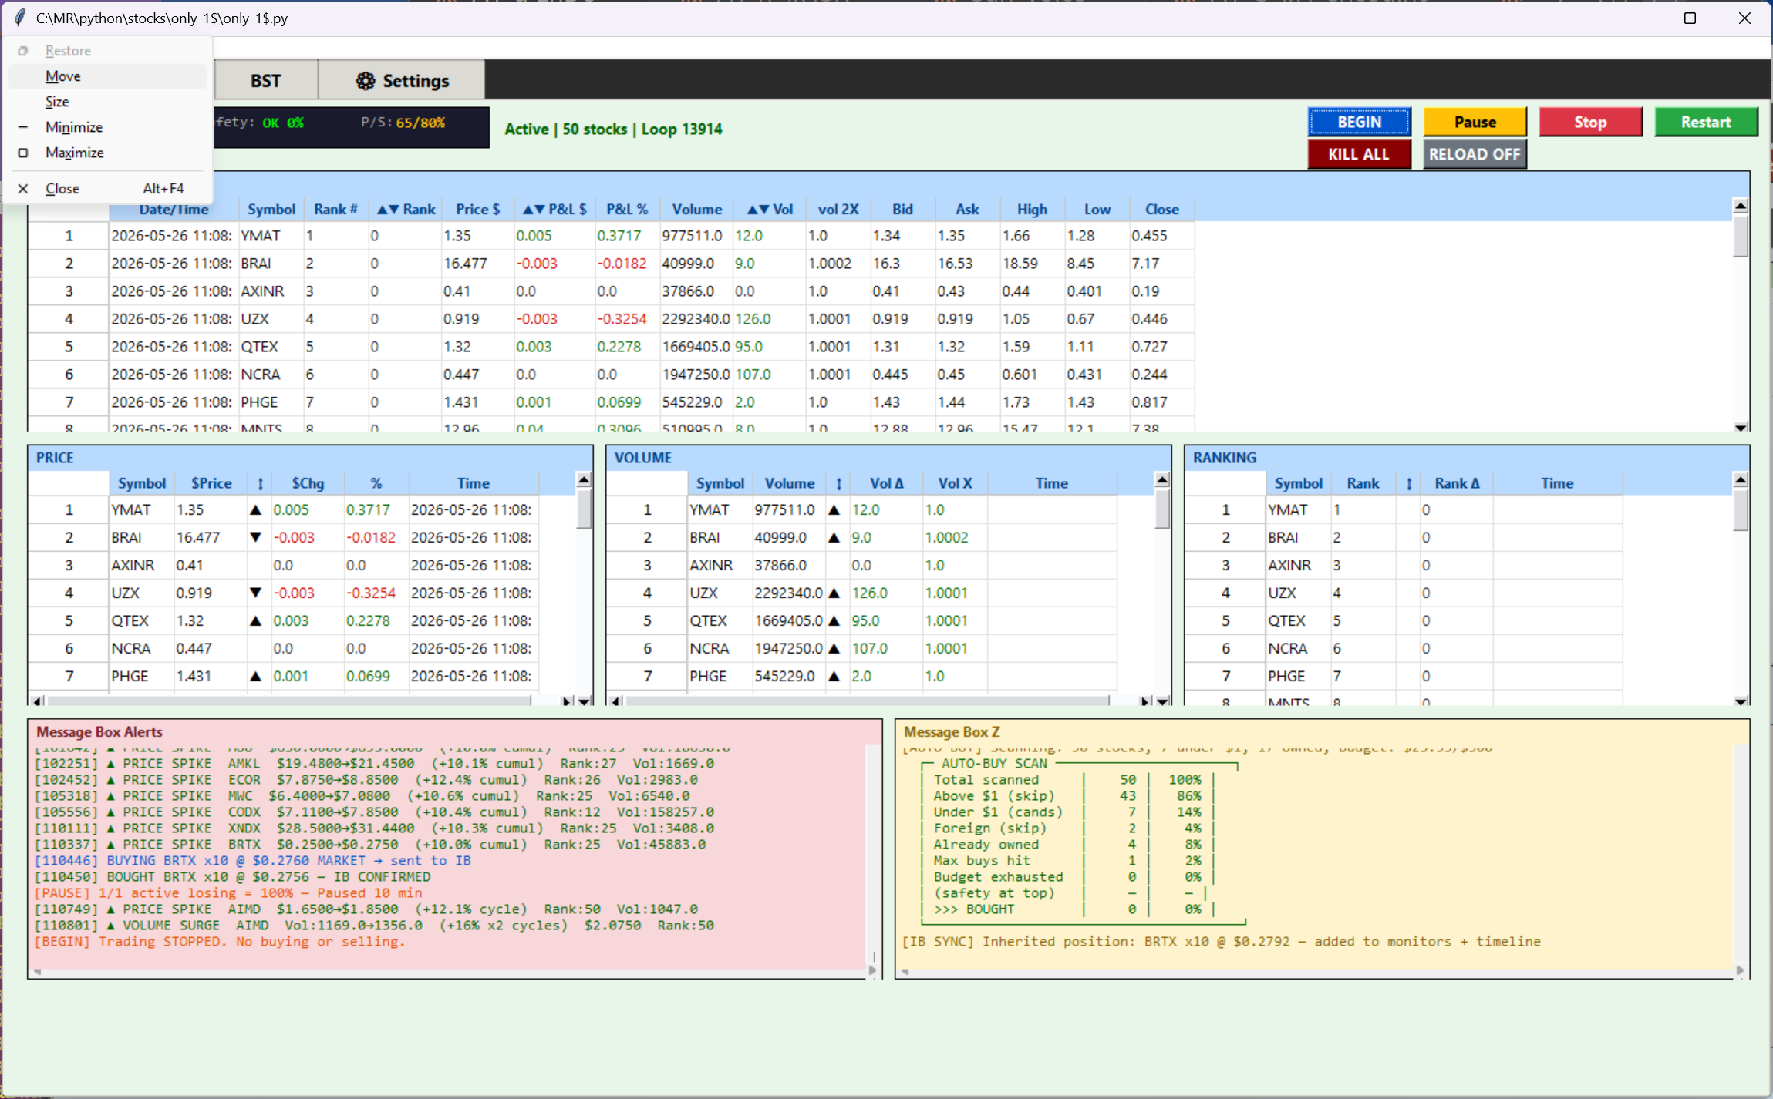This screenshot has height=1099, width=1773.
Task: Click the PRICE panel up-down arrow column header
Action: [x=260, y=483]
